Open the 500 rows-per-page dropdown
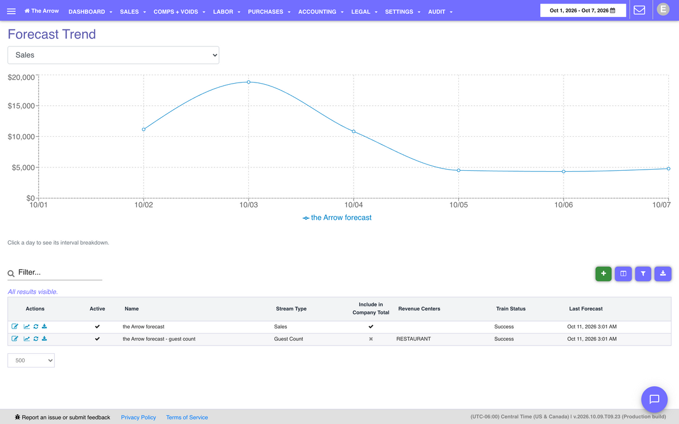 [31, 360]
